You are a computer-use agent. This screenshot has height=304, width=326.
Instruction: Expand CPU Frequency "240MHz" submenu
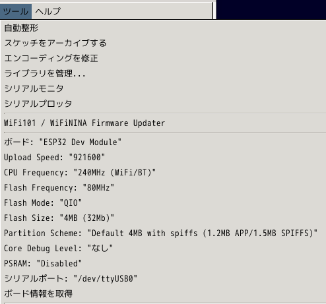tap(164, 173)
